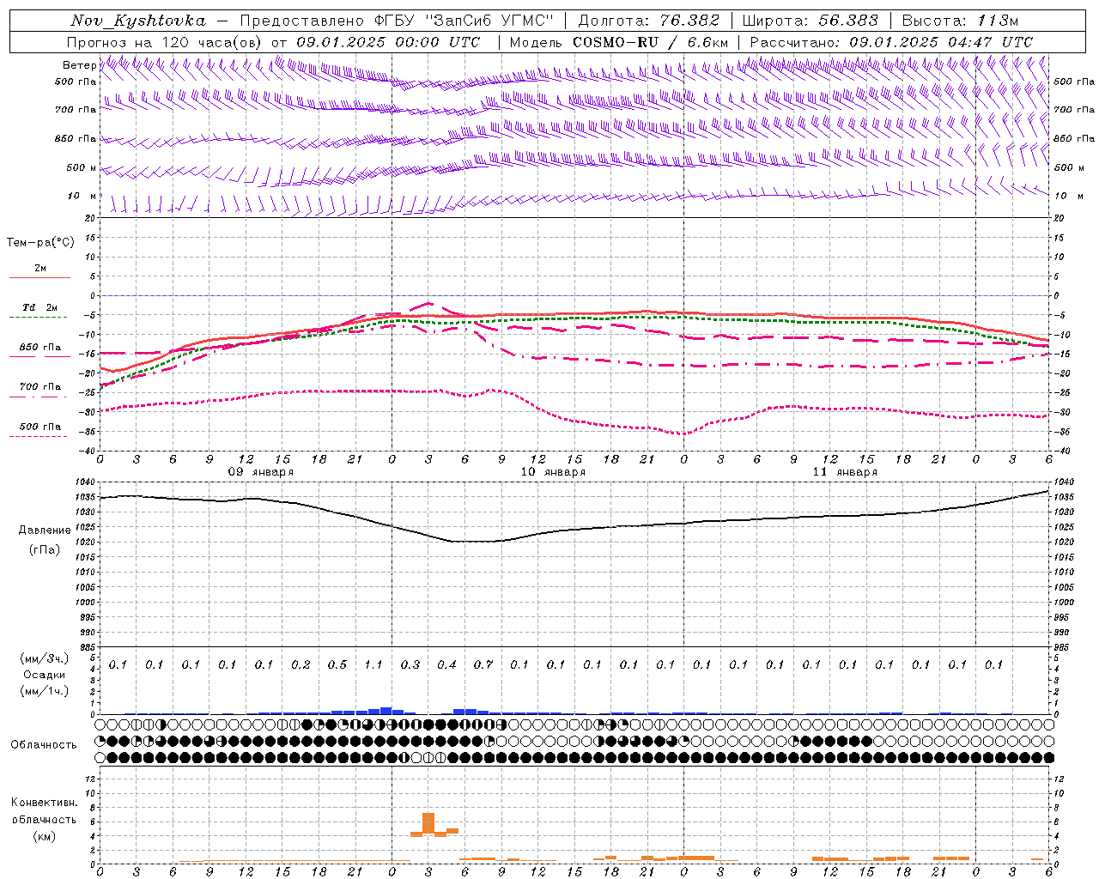
Task: Click the 0.4 three-hour precipitation value
Action: coord(446,664)
